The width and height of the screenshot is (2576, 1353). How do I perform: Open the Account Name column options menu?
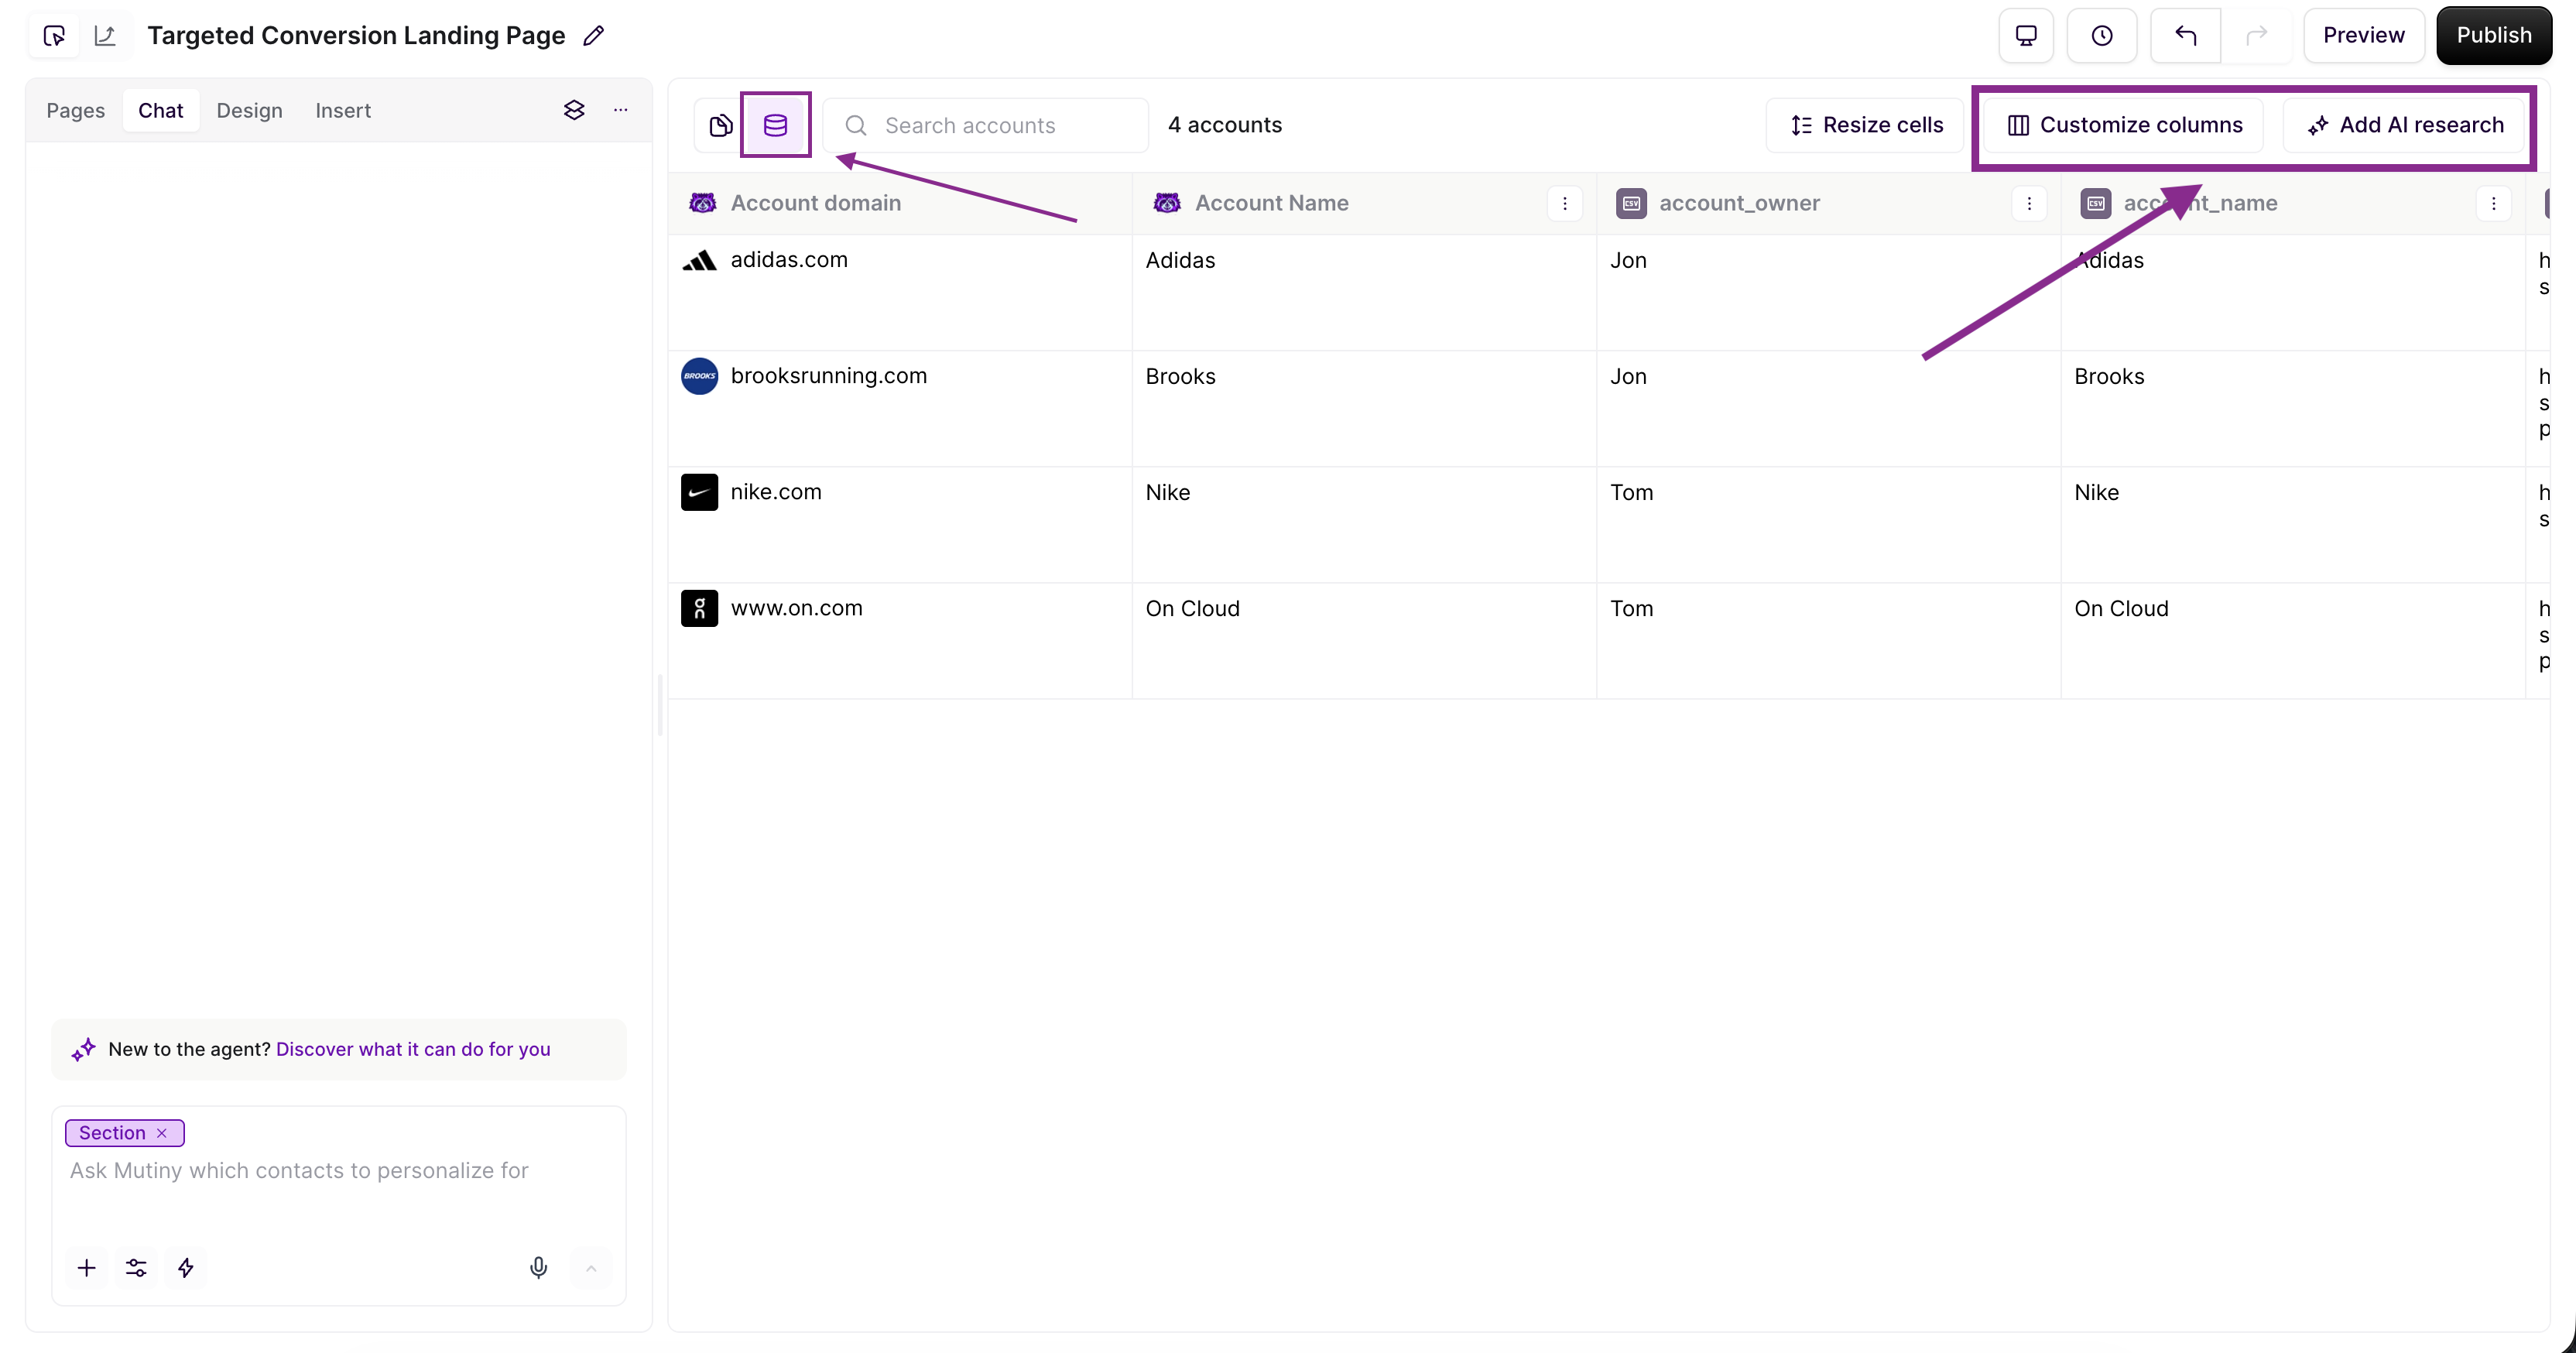pos(1564,203)
